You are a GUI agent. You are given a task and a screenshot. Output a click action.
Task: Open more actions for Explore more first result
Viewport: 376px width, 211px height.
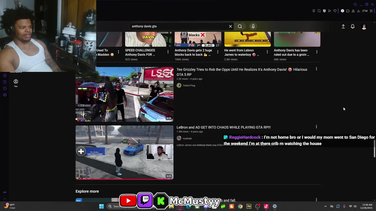[x=316, y=200]
